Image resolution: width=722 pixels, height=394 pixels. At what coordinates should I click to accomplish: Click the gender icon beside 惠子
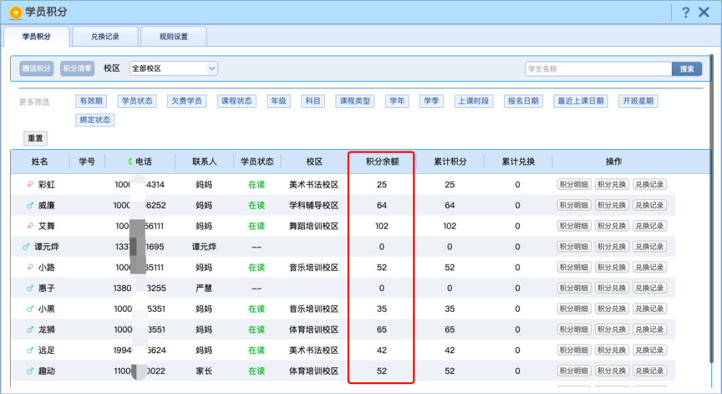pos(30,288)
